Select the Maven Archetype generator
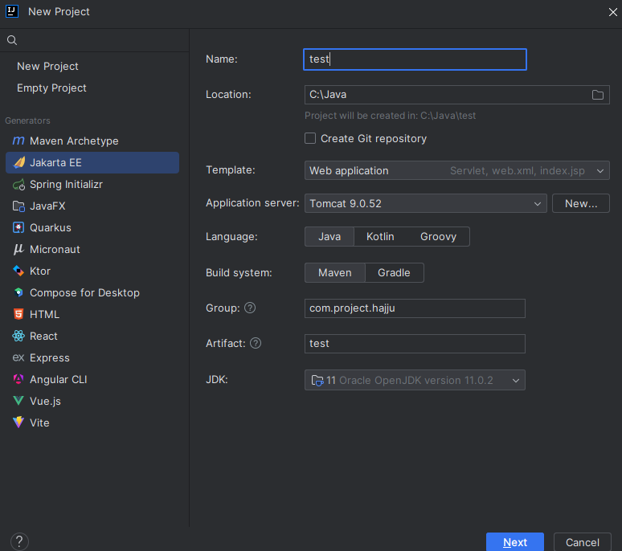This screenshot has width=622, height=551. coord(92,141)
